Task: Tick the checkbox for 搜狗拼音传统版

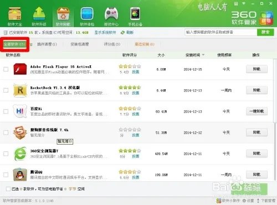Action: (x=6, y=132)
